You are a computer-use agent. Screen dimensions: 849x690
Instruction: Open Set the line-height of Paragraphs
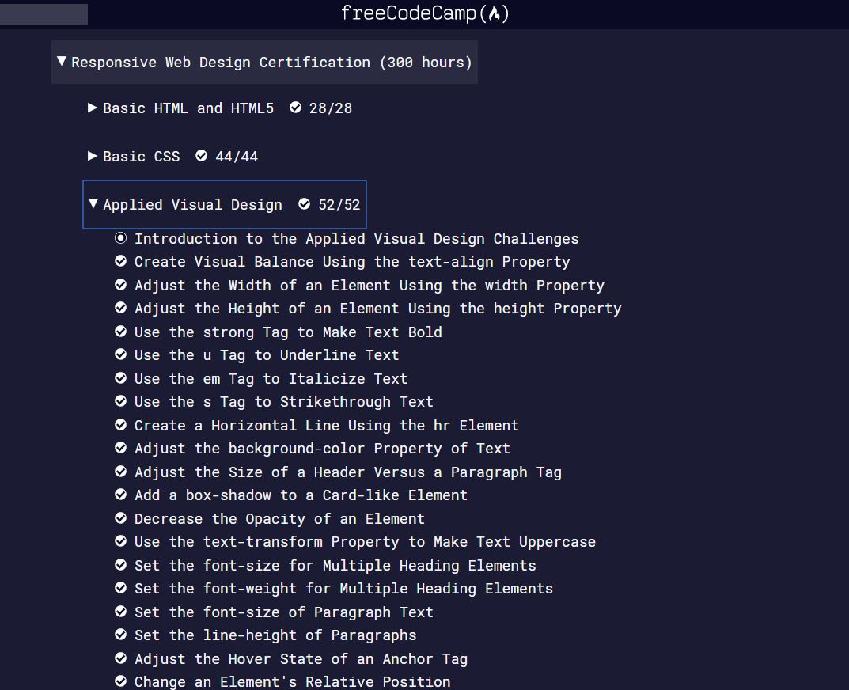pos(275,635)
